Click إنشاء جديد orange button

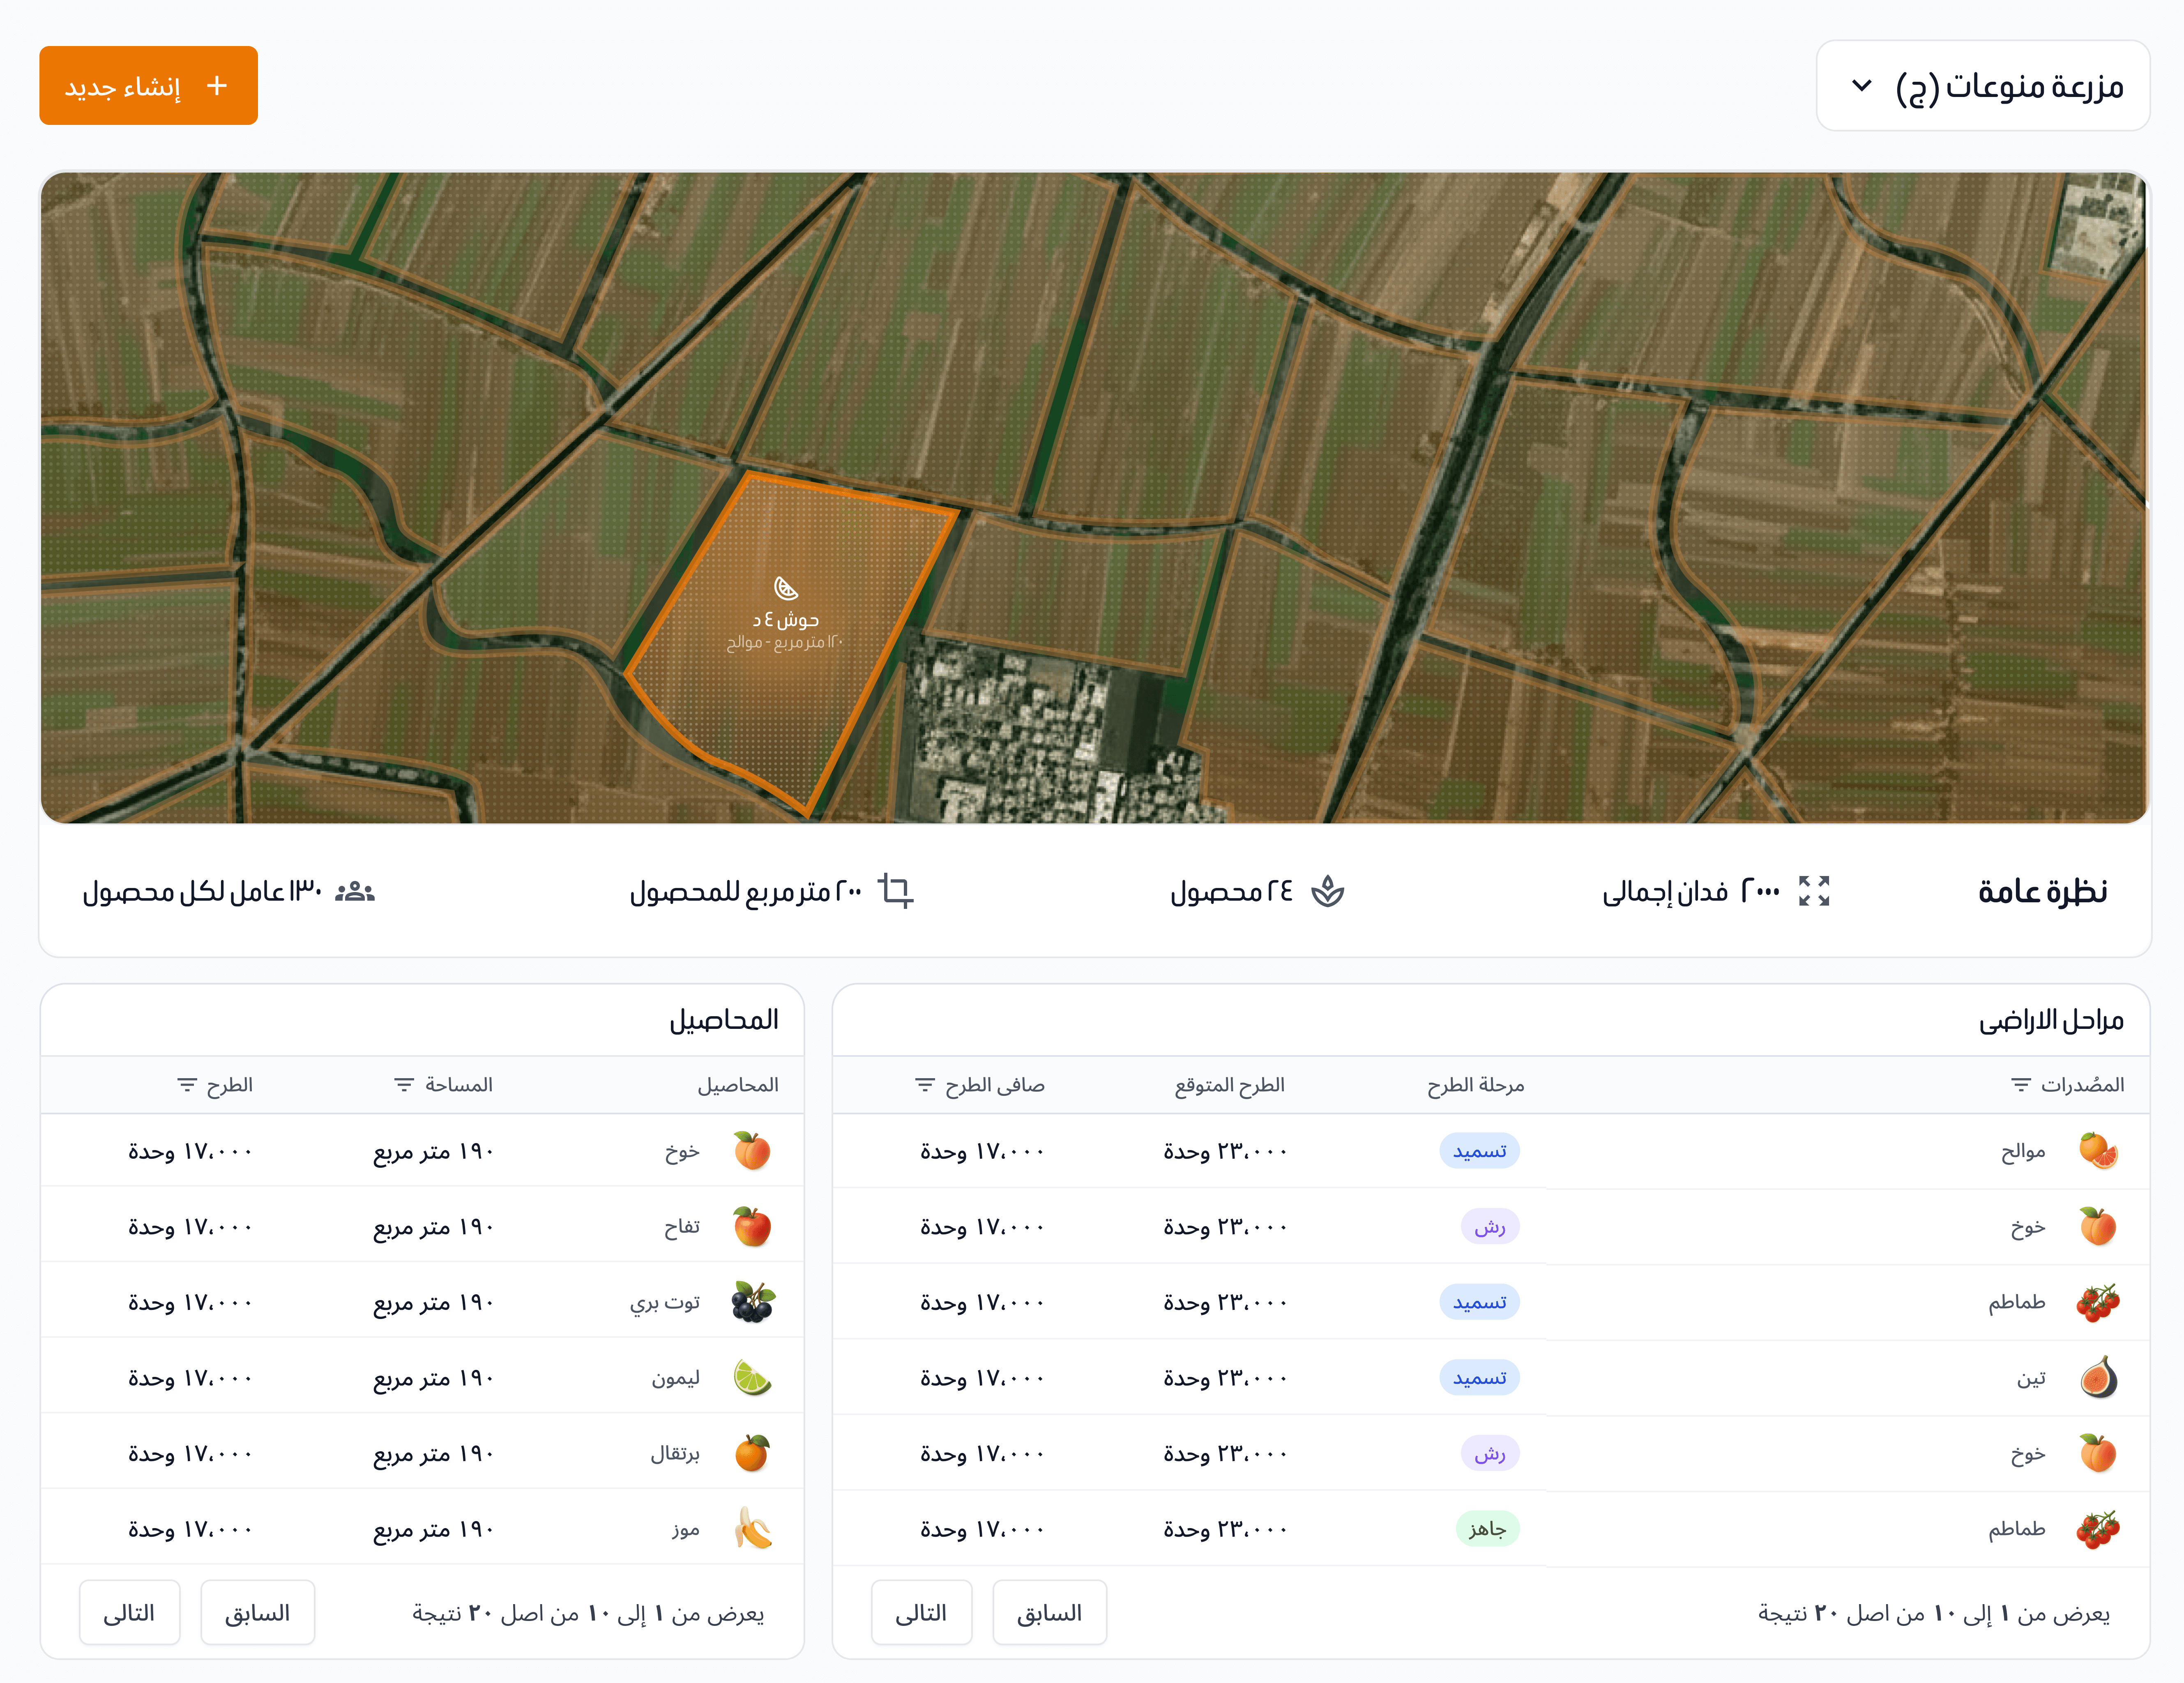pyautogui.click(x=148, y=86)
